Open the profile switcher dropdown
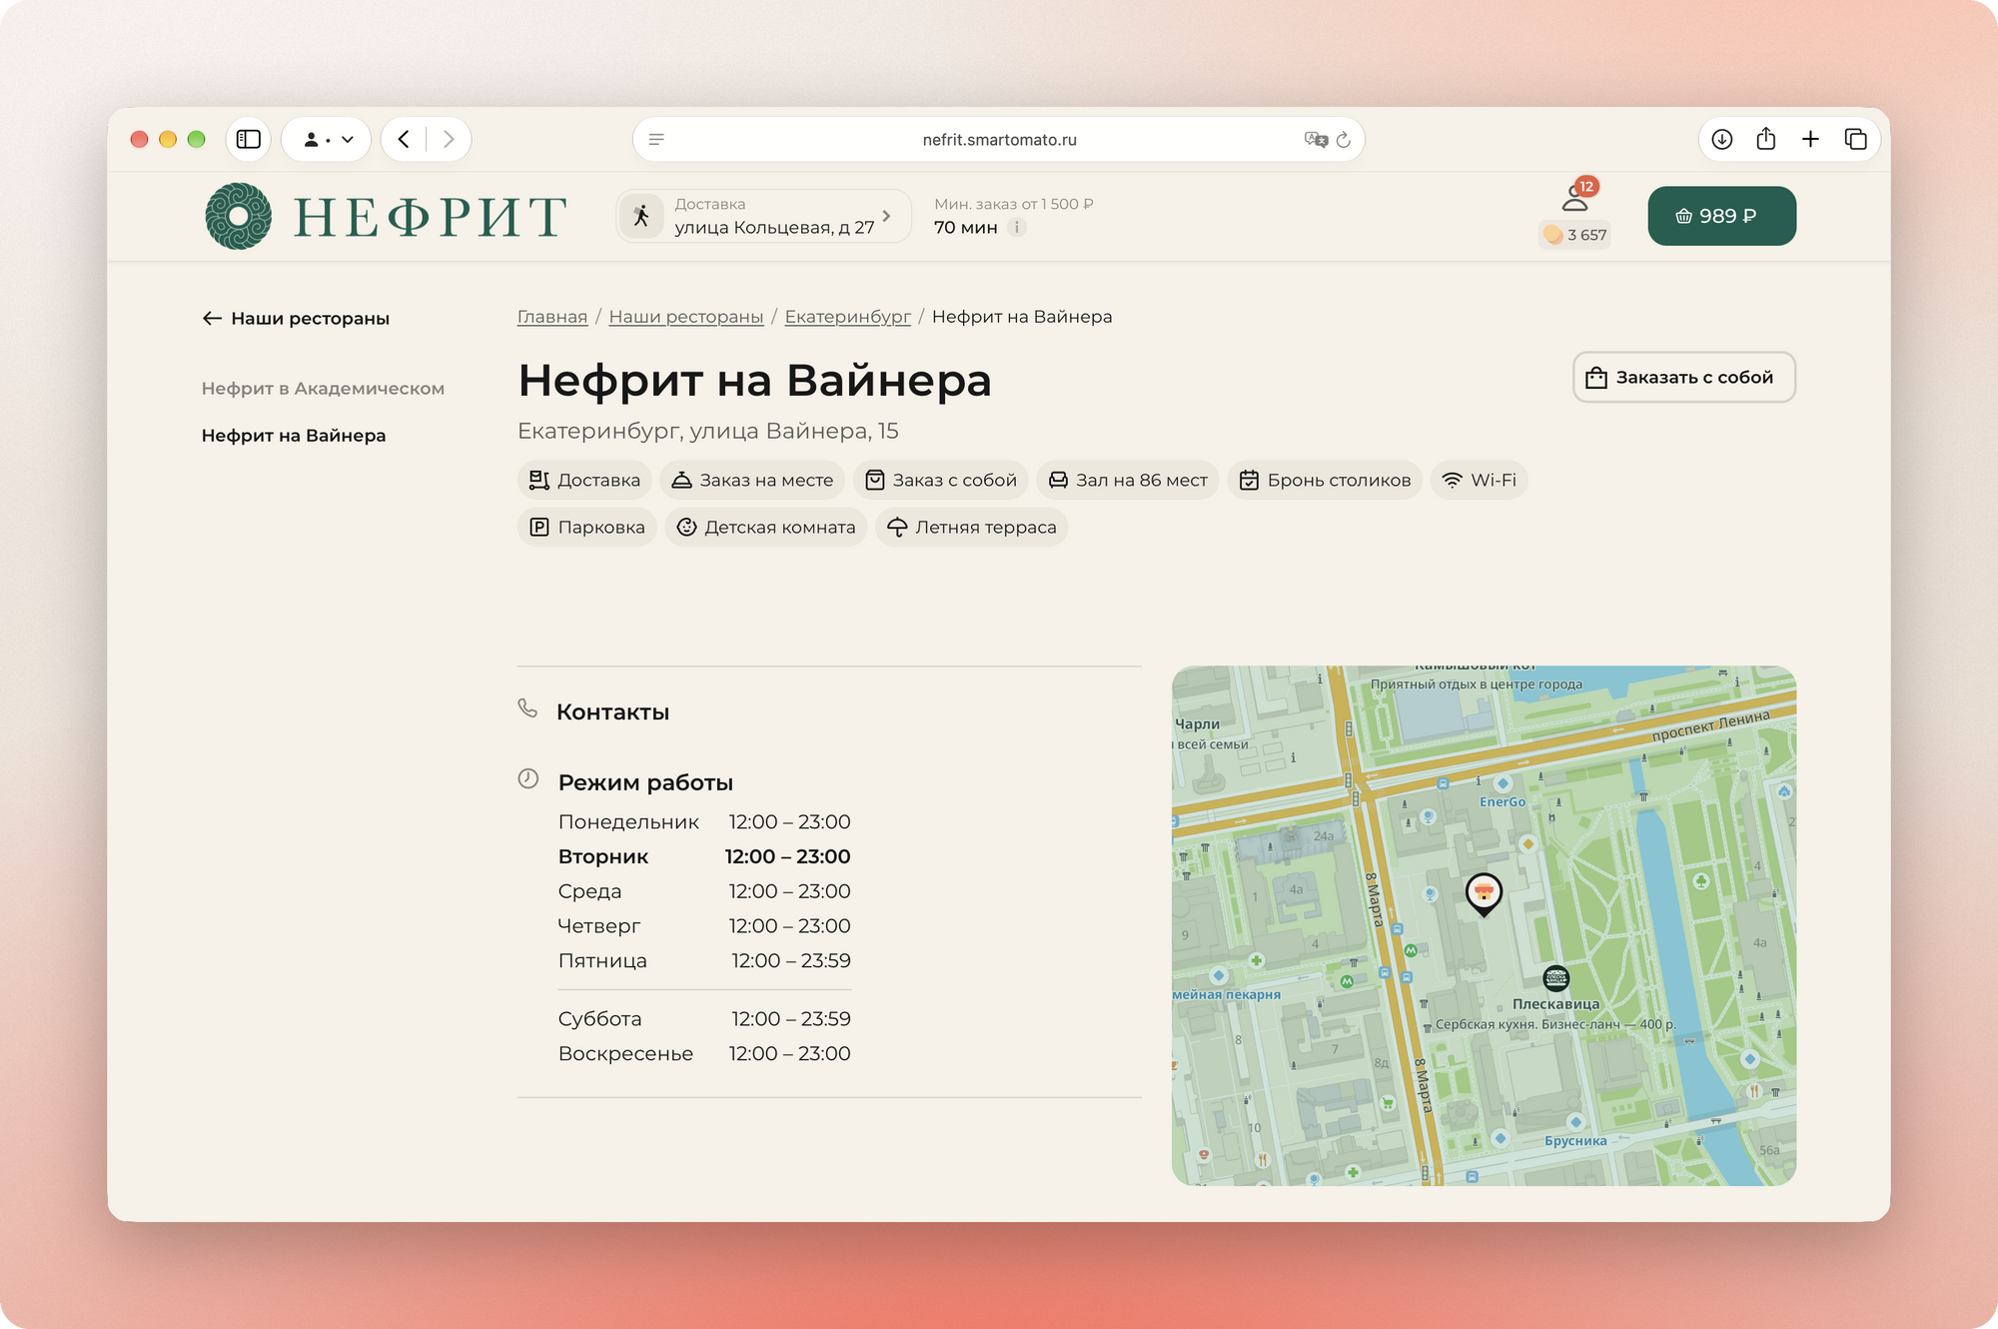 [327, 139]
